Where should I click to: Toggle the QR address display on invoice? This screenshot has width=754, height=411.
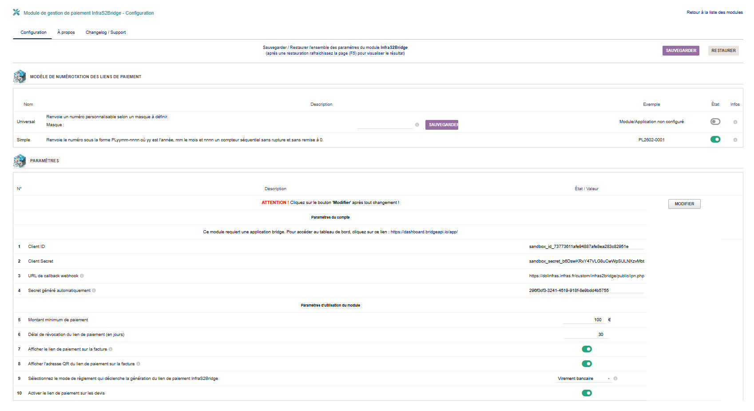[587, 364]
